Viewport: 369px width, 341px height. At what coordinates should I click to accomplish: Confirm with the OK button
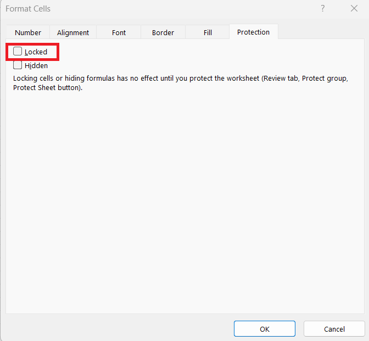265,329
